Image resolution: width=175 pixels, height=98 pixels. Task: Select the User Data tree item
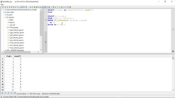tap(10, 12)
